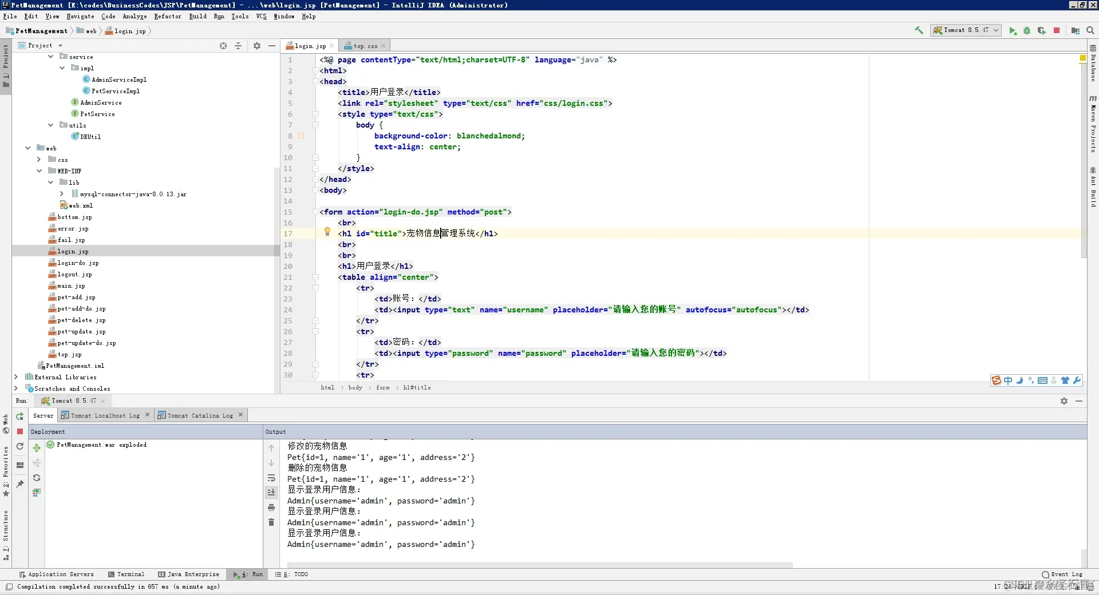The height and width of the screenshot is (595, 1099).
Task: Hide the Project tool window
Action: click(x=272, y=46)
